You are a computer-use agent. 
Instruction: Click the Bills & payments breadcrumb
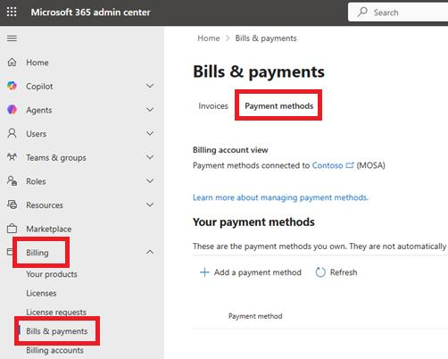pyautogui.click(x=266, y=38)
